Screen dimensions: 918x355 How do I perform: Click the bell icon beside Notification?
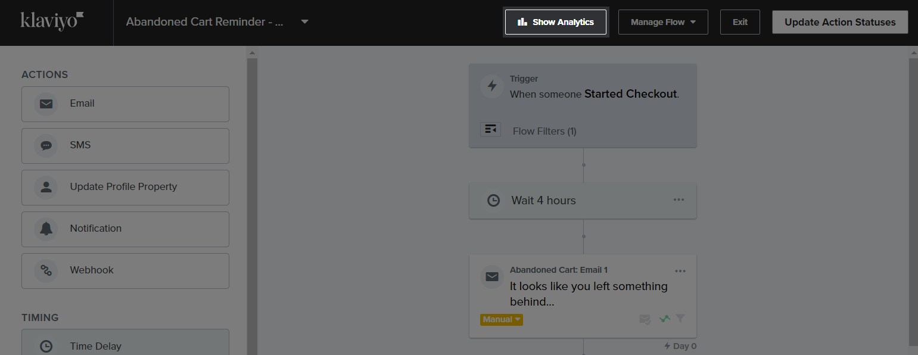coord(46,229)
